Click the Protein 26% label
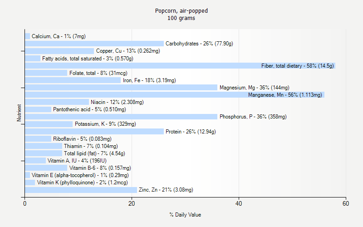The height and width of the screenshot is (227, 363). (191, 132)
